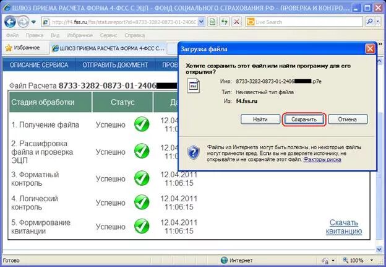The image size is (386, 267).
Task: Click the Сохранить button in dialog
Action: tap(304, 120)
